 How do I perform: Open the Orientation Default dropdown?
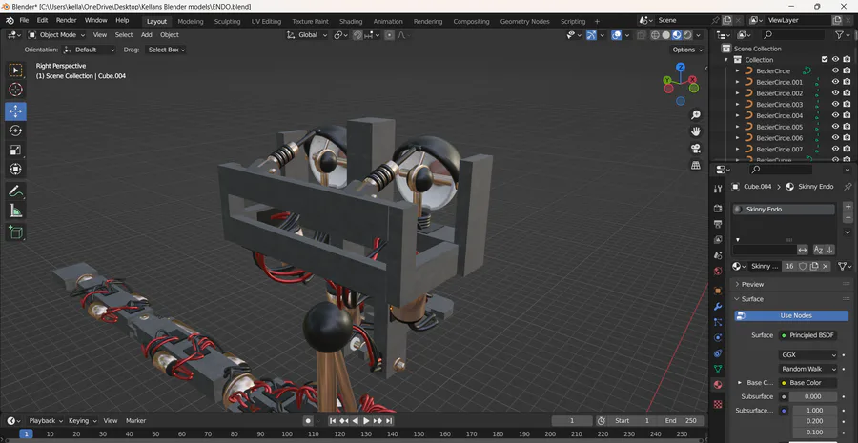click(90, 50)
